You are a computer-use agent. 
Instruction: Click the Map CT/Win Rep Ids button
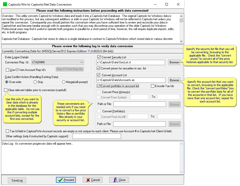pyautogui.click(x=70, y=69)
